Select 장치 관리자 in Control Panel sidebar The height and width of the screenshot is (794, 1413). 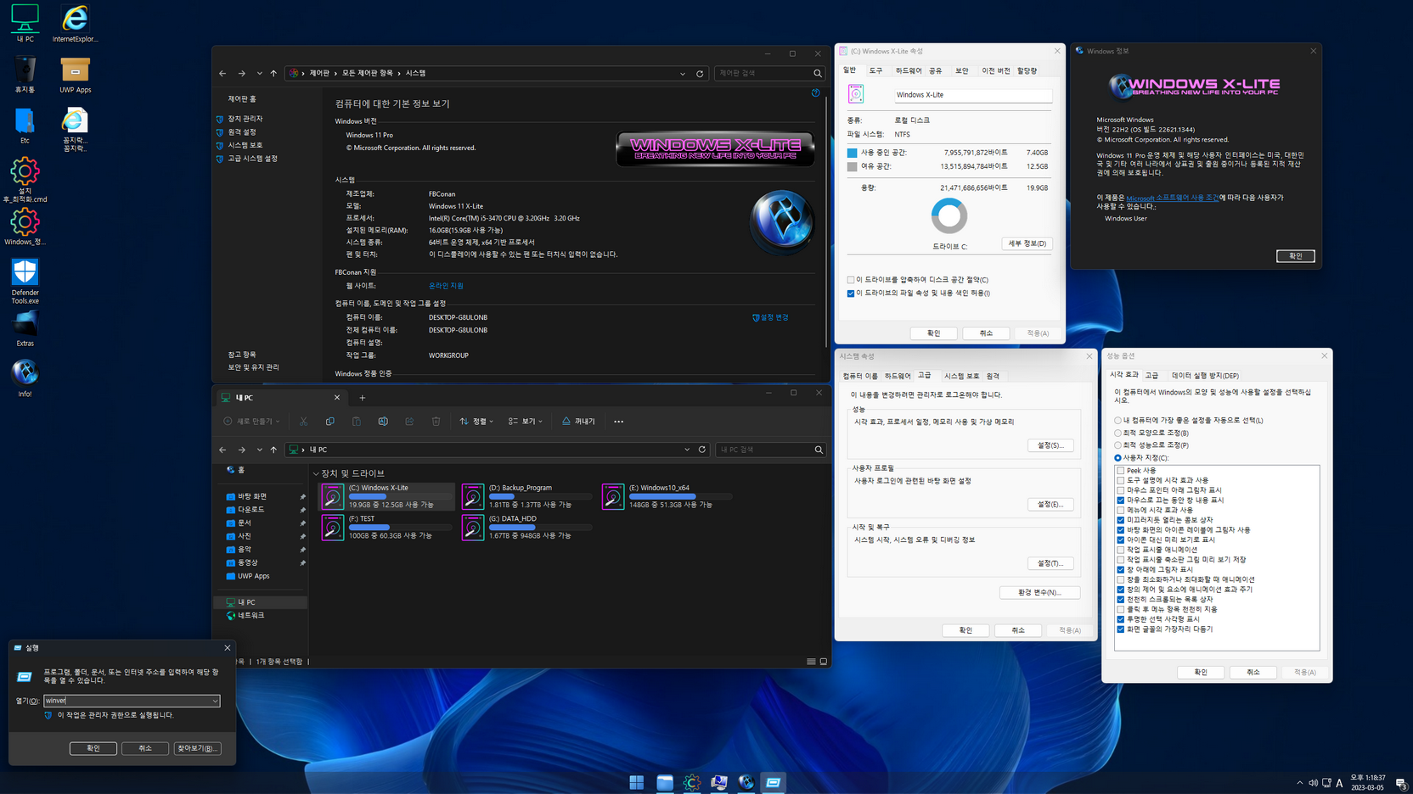point(245,119)
